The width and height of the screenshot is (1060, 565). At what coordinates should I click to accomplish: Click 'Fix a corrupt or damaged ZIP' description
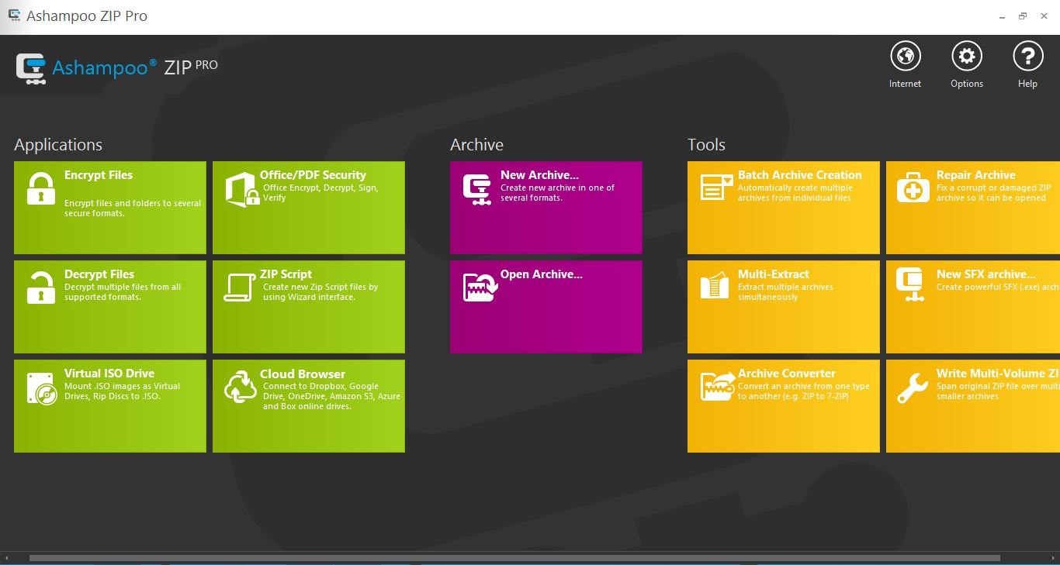(993, 193)
